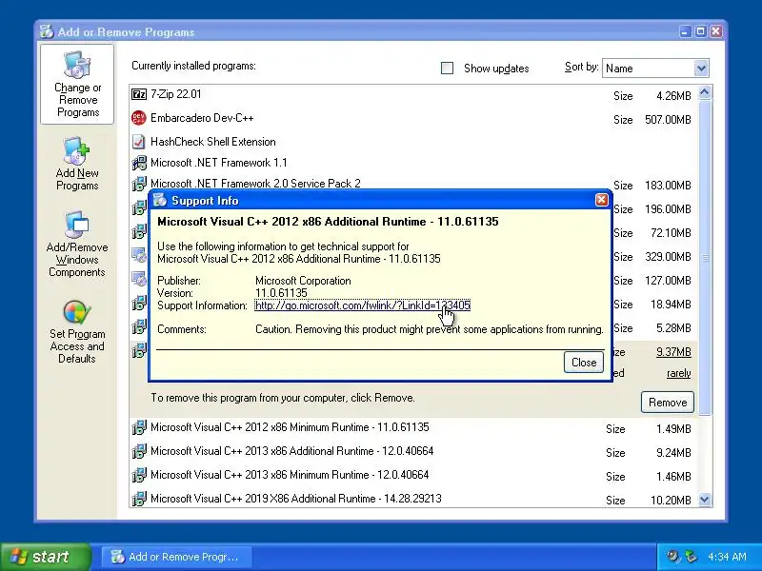Open Set Program Access and Defaults

(x=77, y=331)
